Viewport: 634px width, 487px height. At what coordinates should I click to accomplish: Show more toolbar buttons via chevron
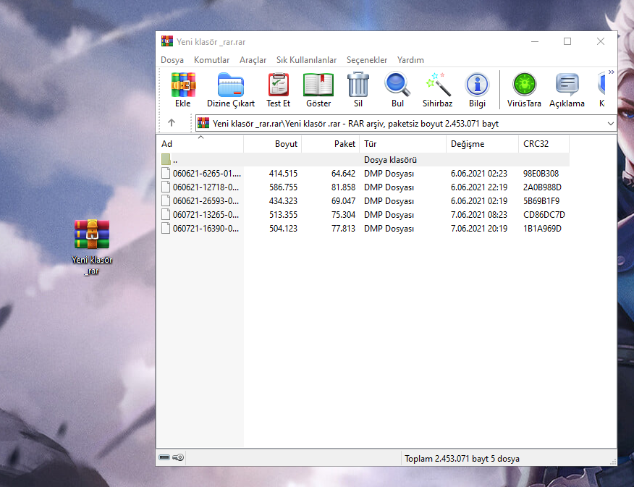point(612,72)
